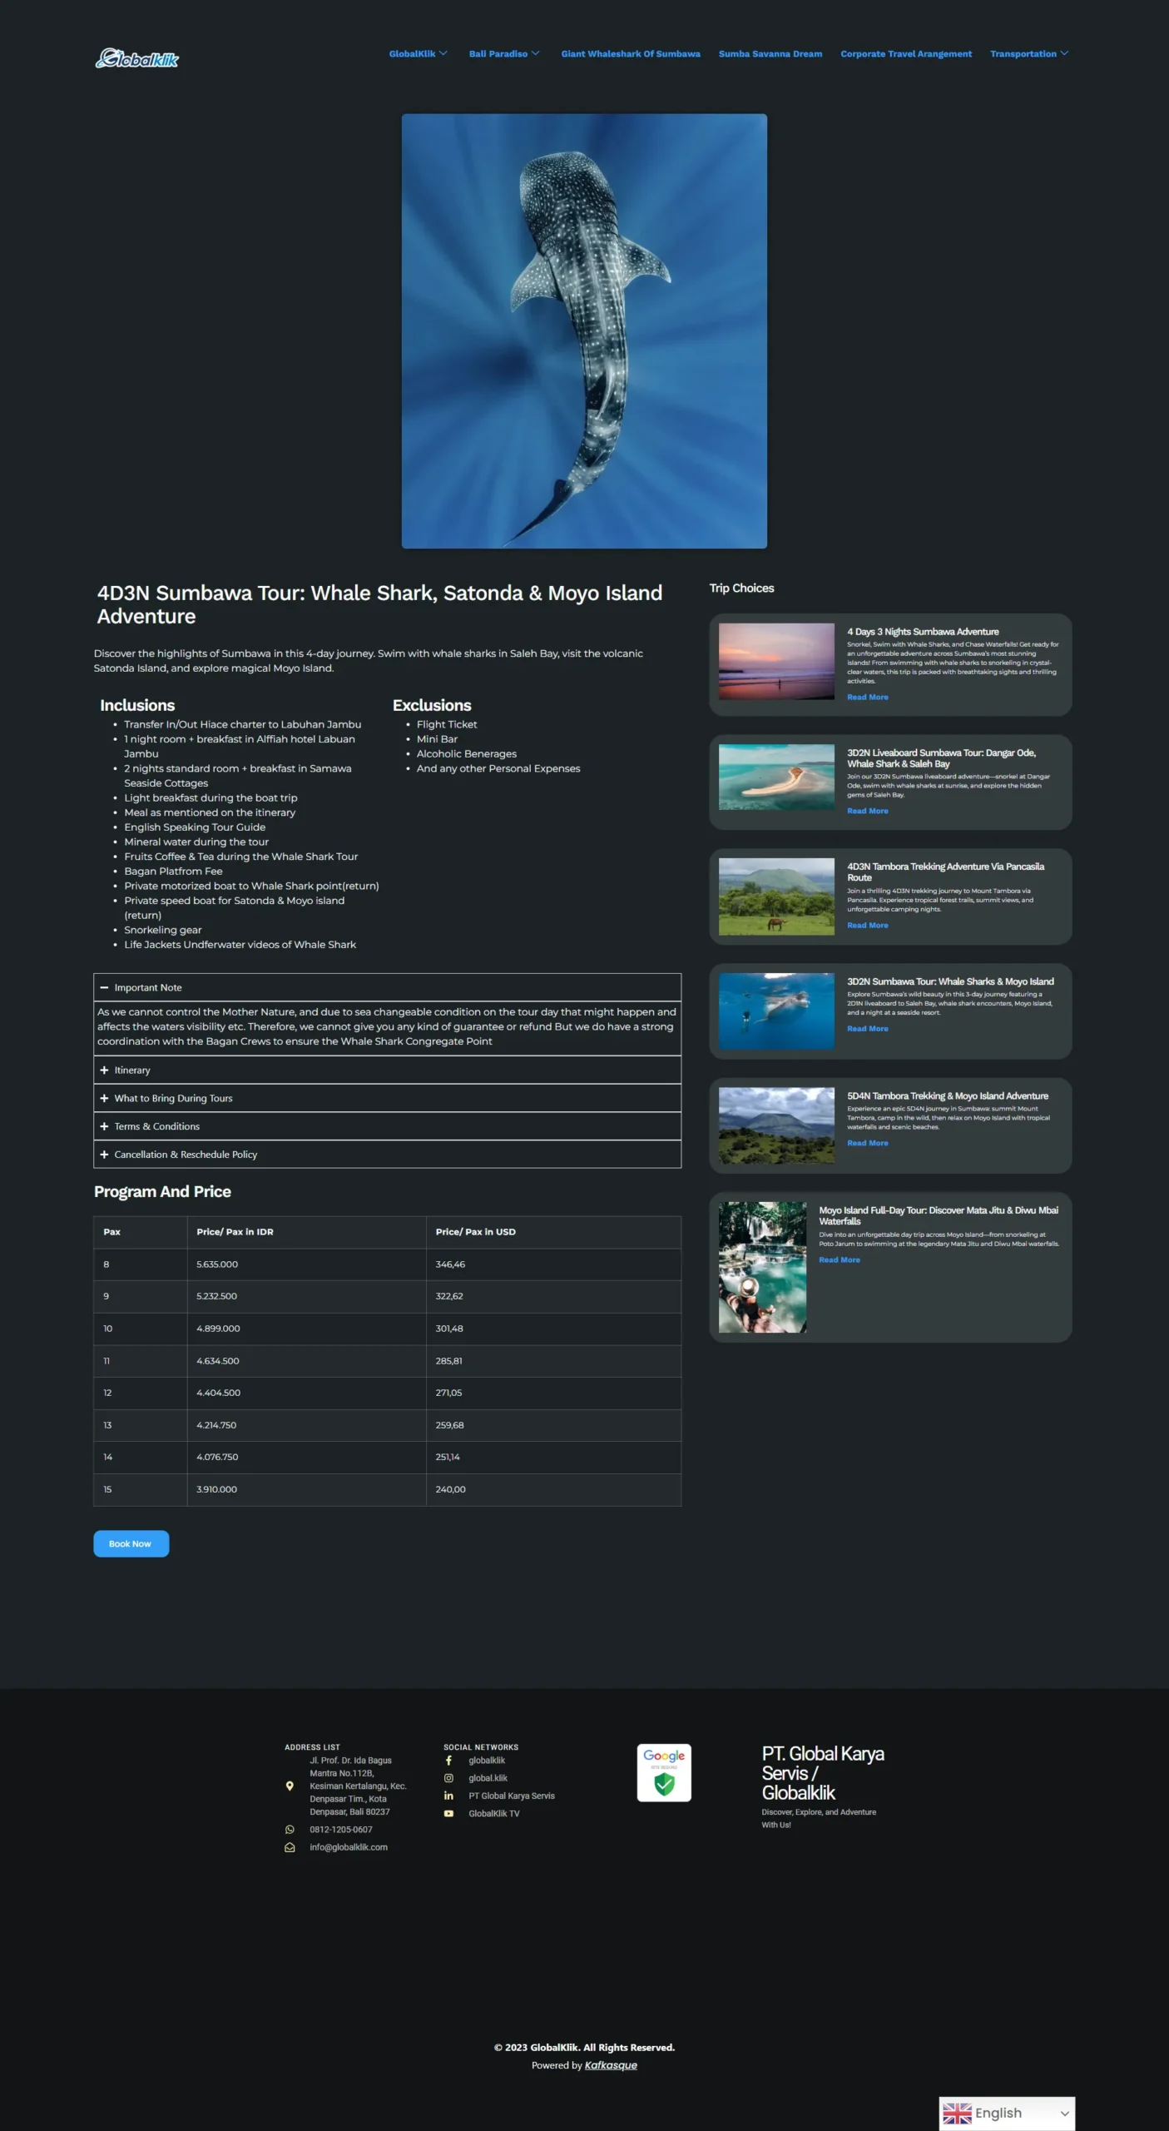Image resolution: width=1169 pixels, height=2131 pixels.
Task: Click Read More under 3D2N Liveaboard tour
Action: [867, 811]
